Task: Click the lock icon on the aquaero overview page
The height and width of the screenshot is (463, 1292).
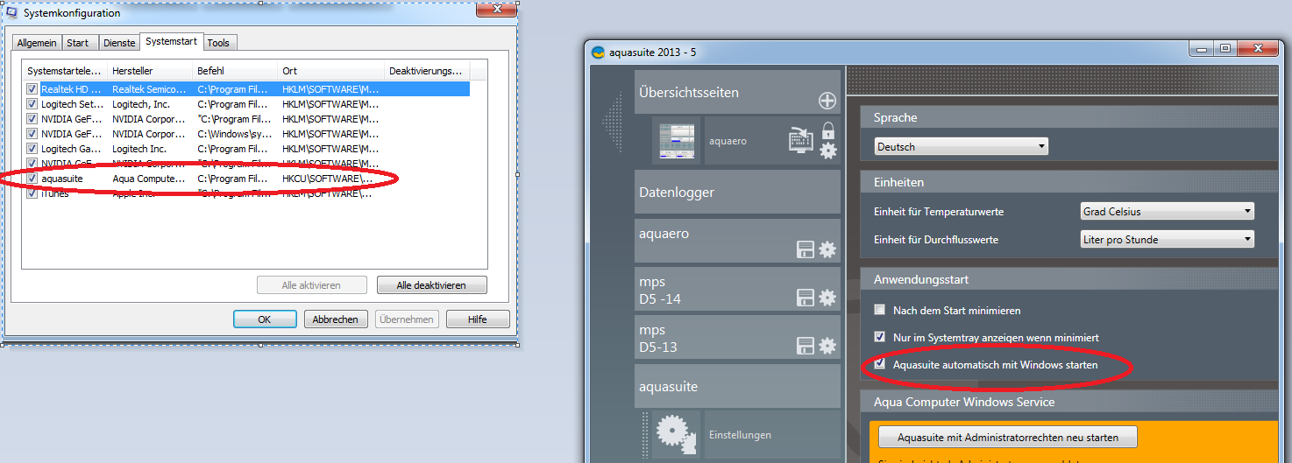Action: [827, 131]
